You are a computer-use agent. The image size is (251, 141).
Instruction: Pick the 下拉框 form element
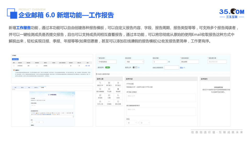[x=109, y=90]
